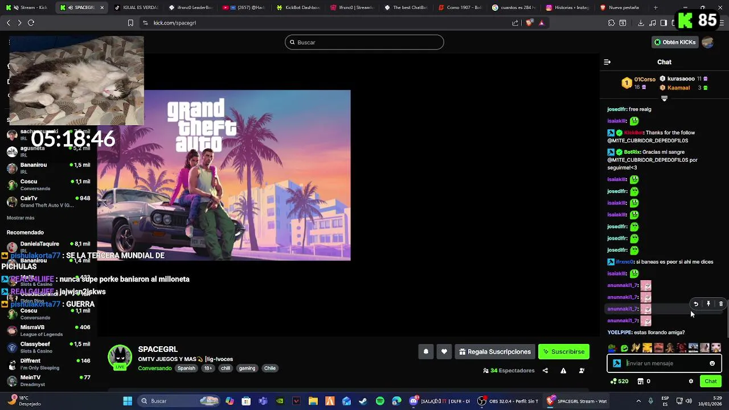729x410 pixels.
Task: Click the moderator hammer badge in message box
Action: (x=617, y=363)
